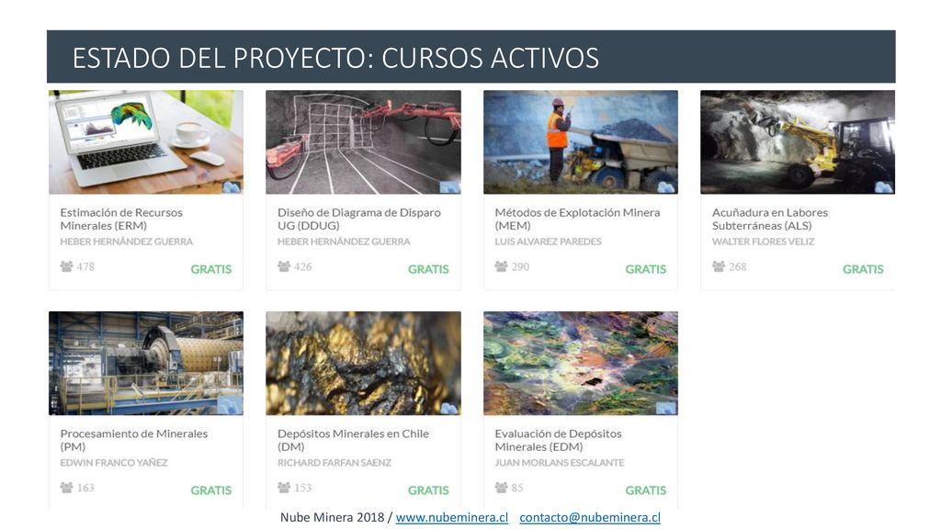
Task: Click the cloud icon on the ERM image
Action: pos(232,187)
